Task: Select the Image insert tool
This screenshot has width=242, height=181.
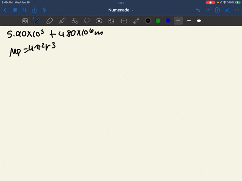Action: tap(111, 21)
